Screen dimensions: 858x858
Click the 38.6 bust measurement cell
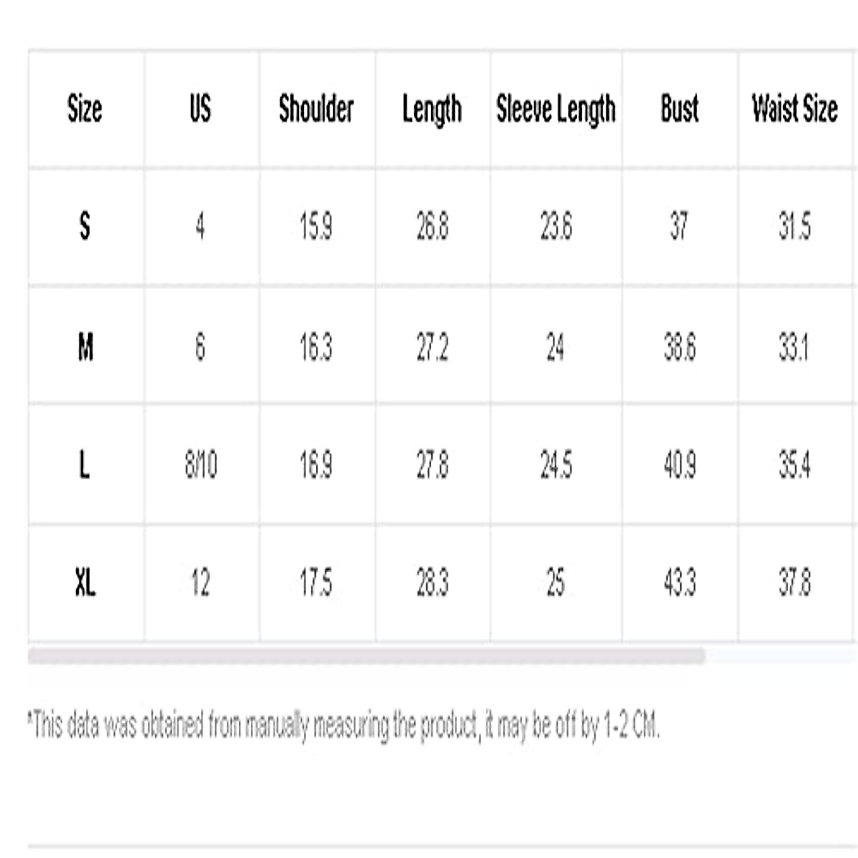click(679, 347)
